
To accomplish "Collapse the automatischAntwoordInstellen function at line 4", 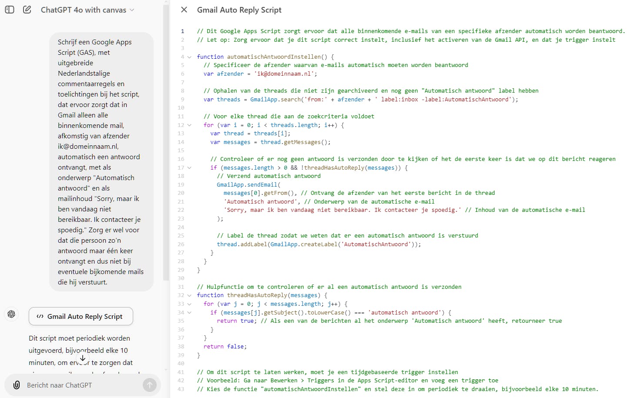I will point(189,57).
